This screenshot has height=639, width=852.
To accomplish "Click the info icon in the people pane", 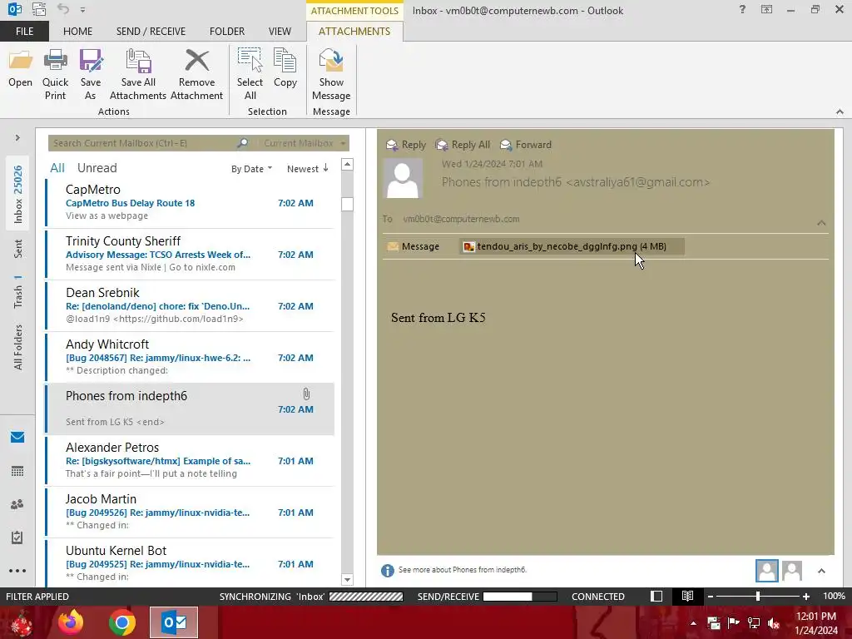I will click(x=388, y=571).
